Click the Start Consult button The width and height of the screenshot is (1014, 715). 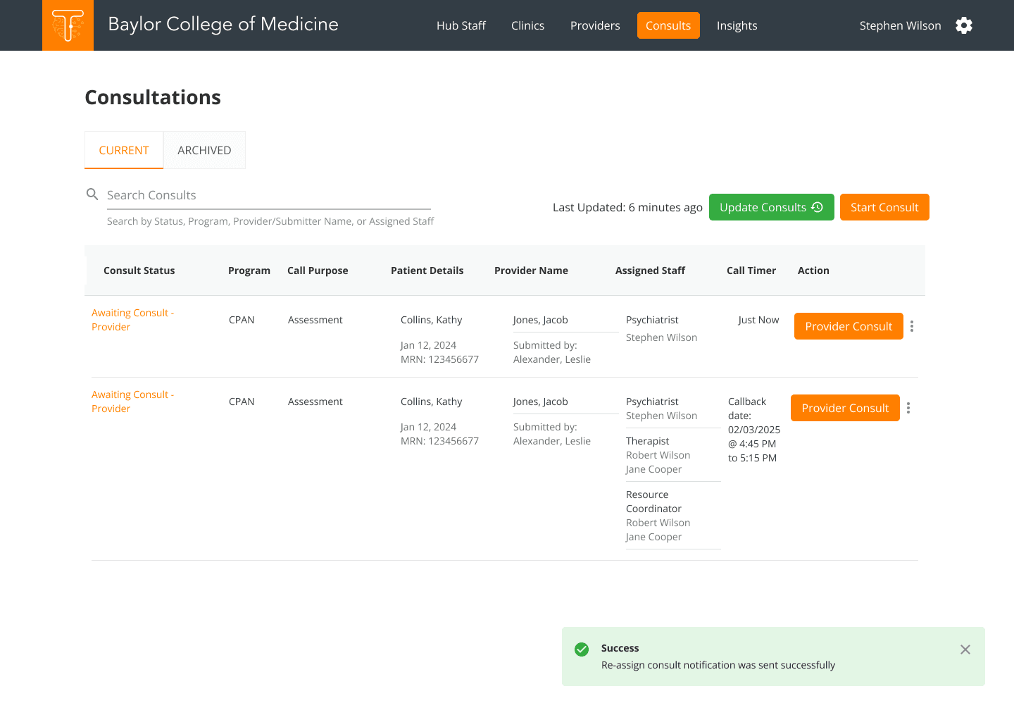pos(884,207)
